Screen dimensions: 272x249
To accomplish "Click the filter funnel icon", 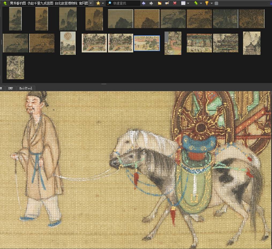I will [207, 3].
